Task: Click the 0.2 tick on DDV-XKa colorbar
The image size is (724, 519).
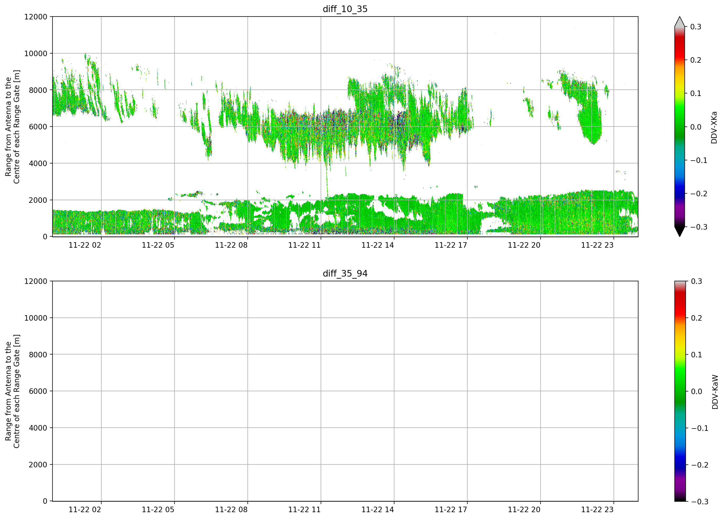Action: [696, 60]
